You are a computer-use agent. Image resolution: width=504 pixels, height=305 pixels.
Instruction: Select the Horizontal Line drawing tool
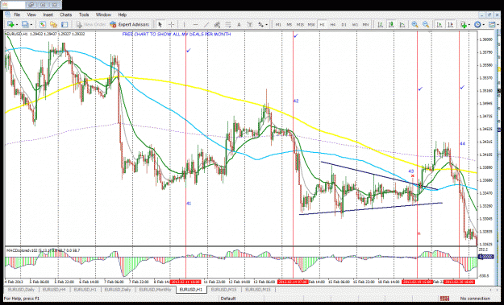pos(195,24)
